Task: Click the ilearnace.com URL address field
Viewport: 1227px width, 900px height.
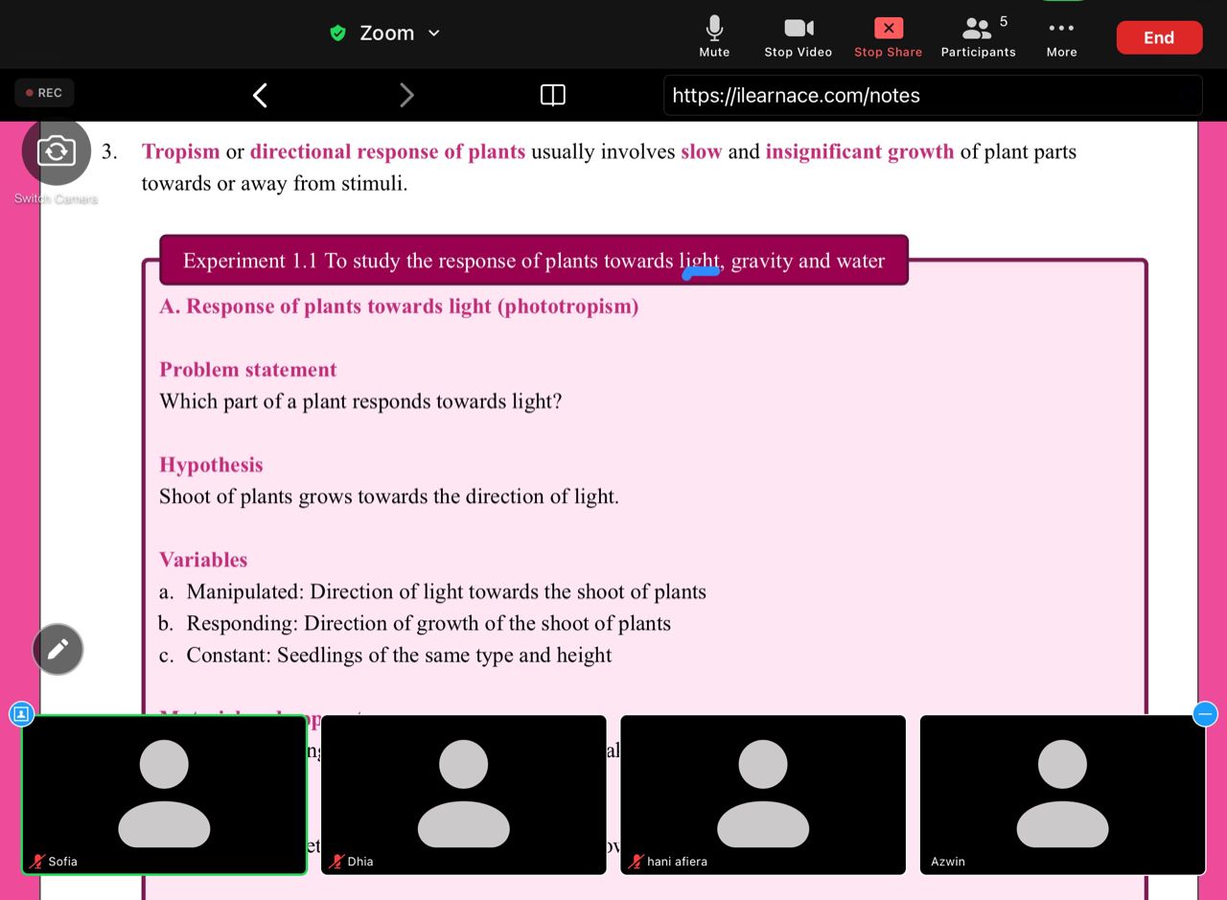Action: [x=932, y=95]
